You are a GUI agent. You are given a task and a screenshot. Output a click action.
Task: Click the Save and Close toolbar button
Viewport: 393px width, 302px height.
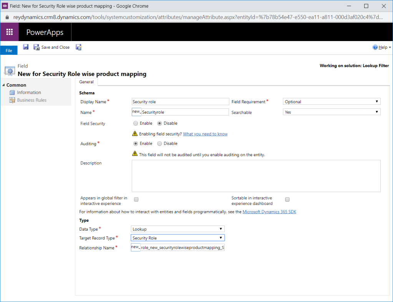pos(51,47)
